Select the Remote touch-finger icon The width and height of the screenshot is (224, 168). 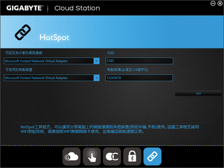tap(92, 156)
